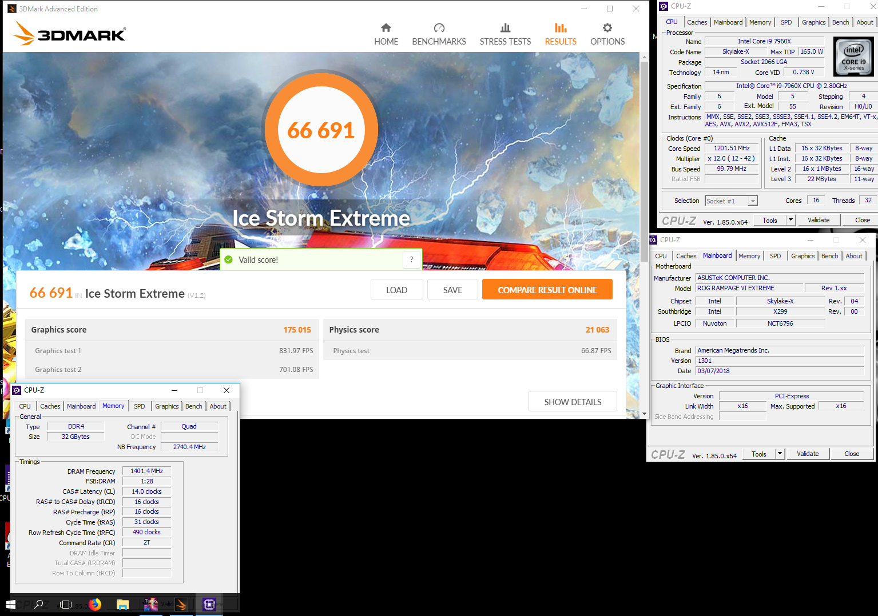Click the large 66 691 score circle
878x616 pixels.
pyautogui.click(x=321, y=130)
